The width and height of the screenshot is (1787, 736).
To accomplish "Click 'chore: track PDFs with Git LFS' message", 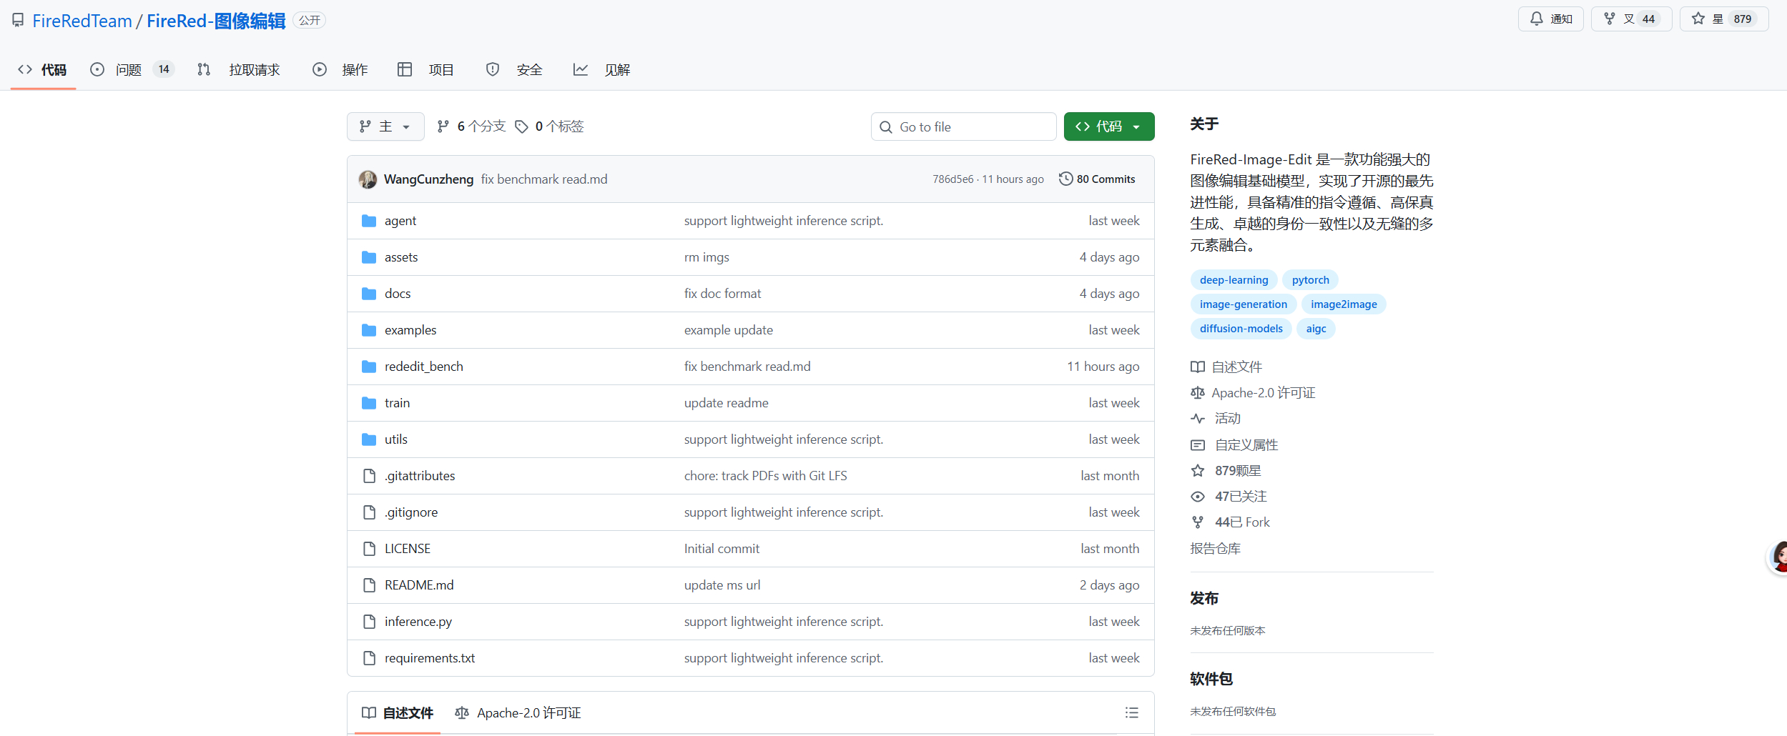I will pyautogui.click(x=765, y=476).
